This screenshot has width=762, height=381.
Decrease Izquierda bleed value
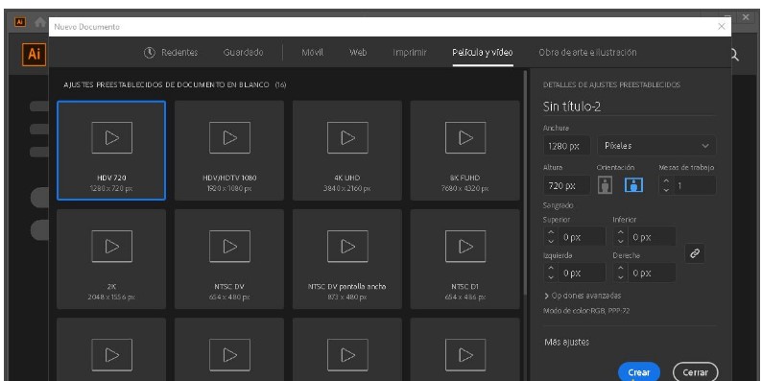(x=551, y=277)
